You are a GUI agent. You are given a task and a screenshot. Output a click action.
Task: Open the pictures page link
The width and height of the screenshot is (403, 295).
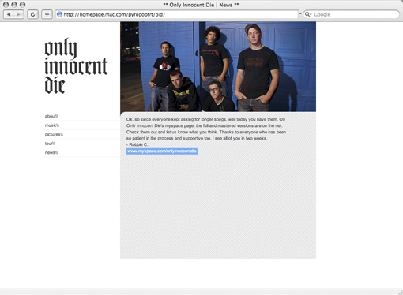[x=54, y=134]
